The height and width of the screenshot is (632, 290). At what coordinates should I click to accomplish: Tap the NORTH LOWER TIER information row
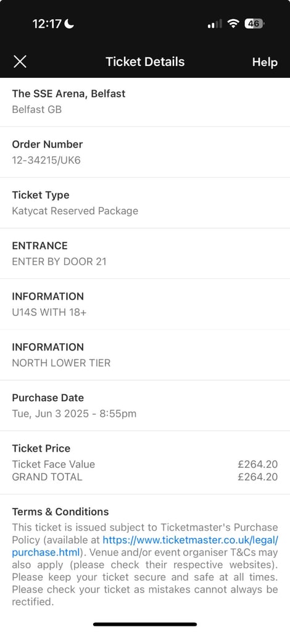click(145, 355)
